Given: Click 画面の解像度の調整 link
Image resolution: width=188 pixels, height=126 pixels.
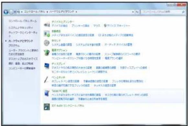Looking at the screenshot, I should tap(106, 68).
